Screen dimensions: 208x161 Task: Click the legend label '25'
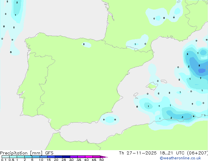click(64, 160)
